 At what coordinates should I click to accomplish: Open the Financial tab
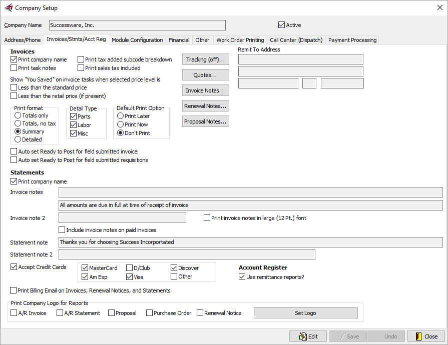pyautogui.click(x=179, y=40)
